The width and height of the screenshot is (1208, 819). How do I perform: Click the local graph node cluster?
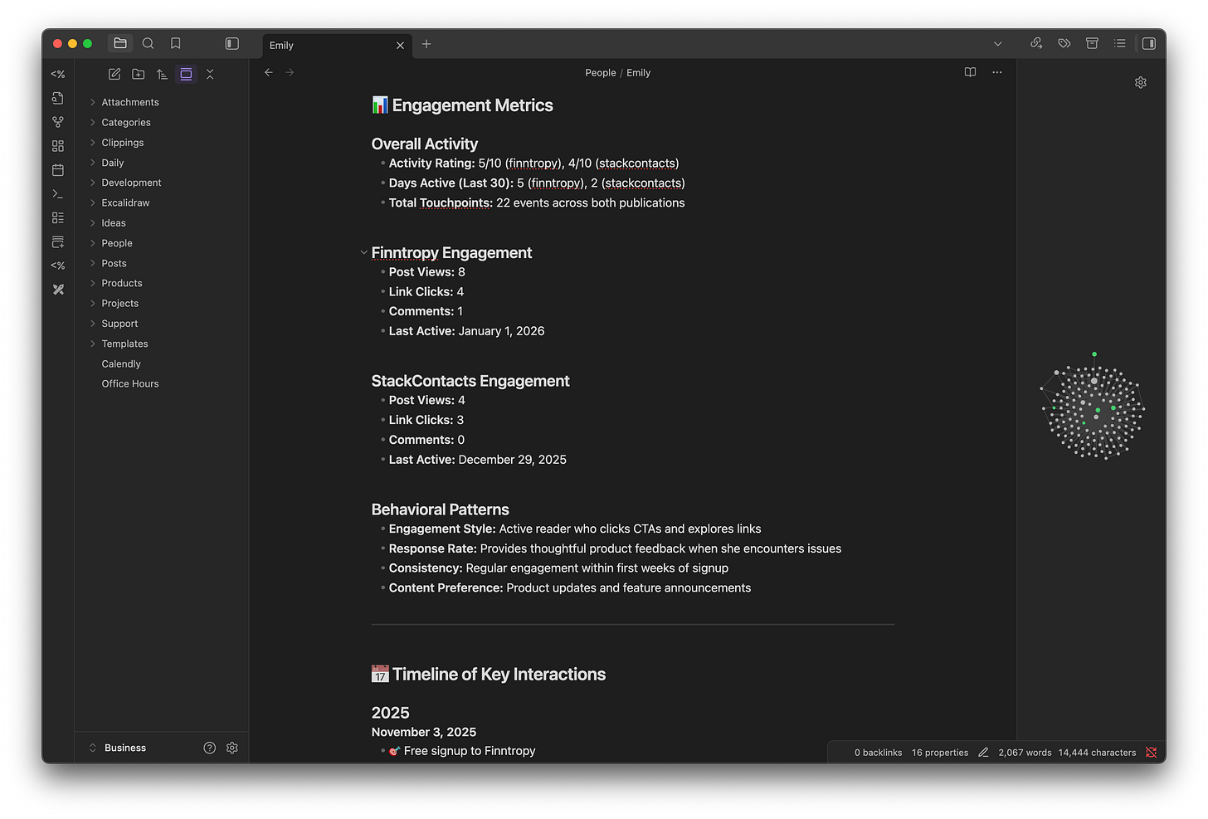[x=1093, y=408]
